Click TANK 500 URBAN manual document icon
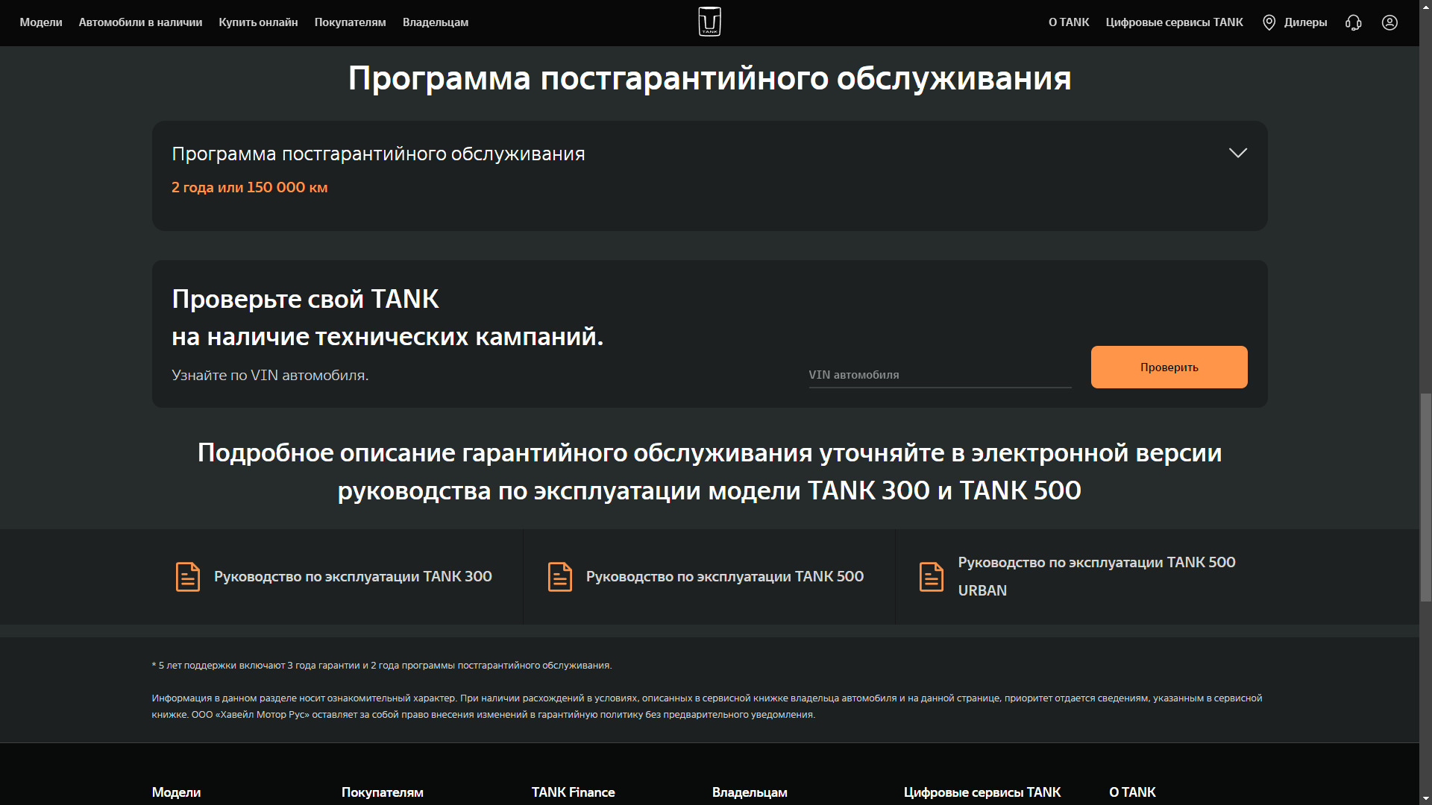The image size is (1432, 805). click(x=931, y=577)
